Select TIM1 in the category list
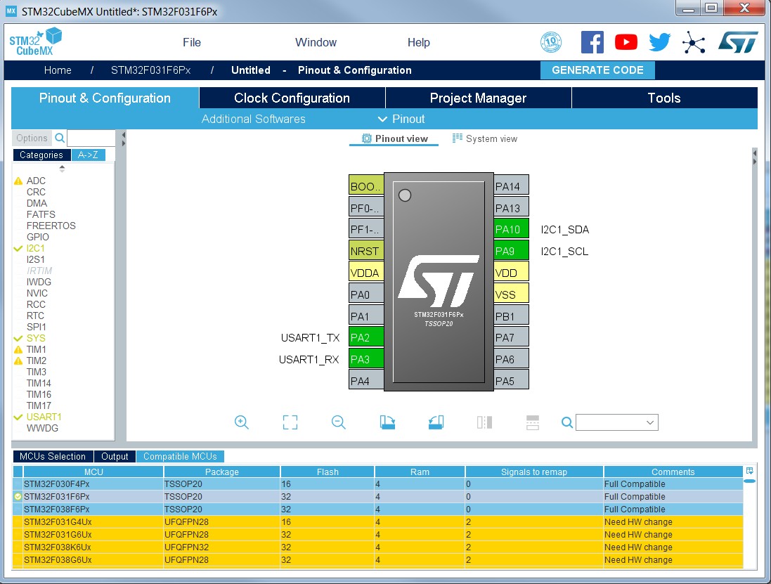 point(37,349)
